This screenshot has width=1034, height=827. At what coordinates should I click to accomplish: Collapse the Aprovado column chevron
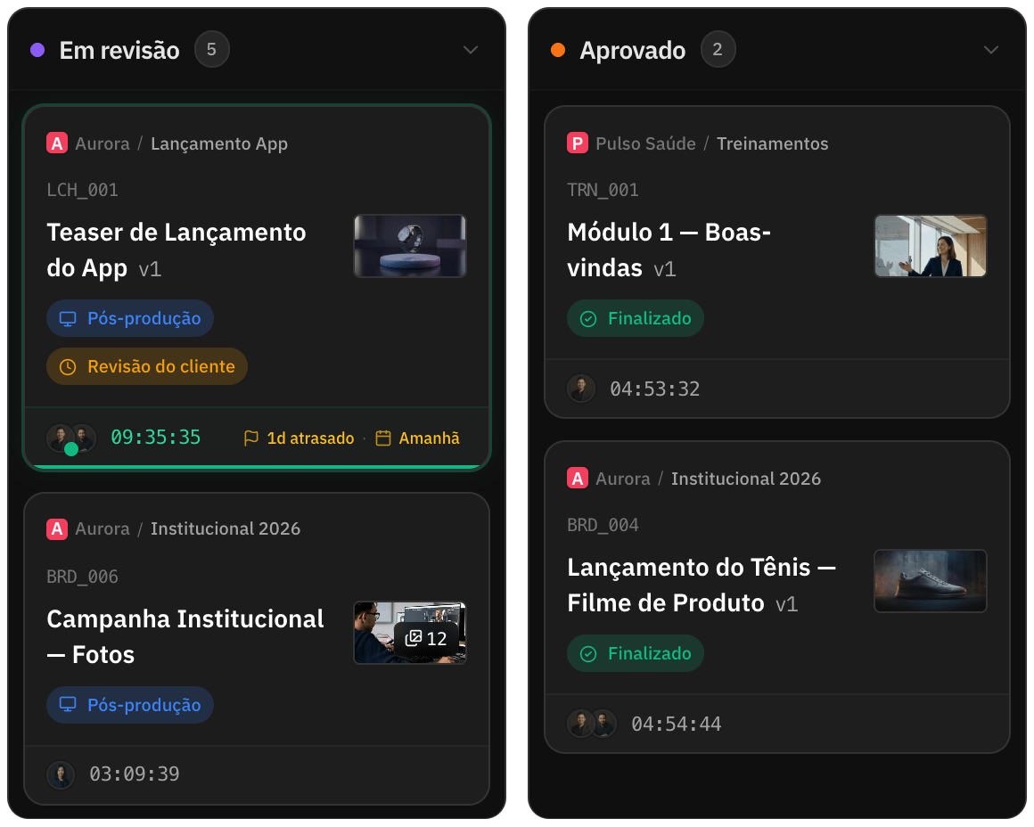click(990, 50)
